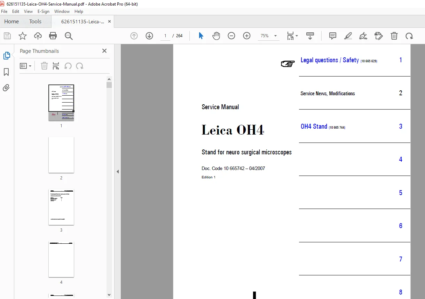
Task: Add a comment note icon
Action: click(333, 35)
